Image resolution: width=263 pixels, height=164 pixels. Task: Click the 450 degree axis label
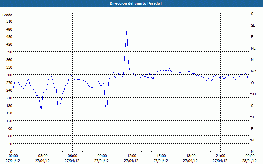click(10, 37)
